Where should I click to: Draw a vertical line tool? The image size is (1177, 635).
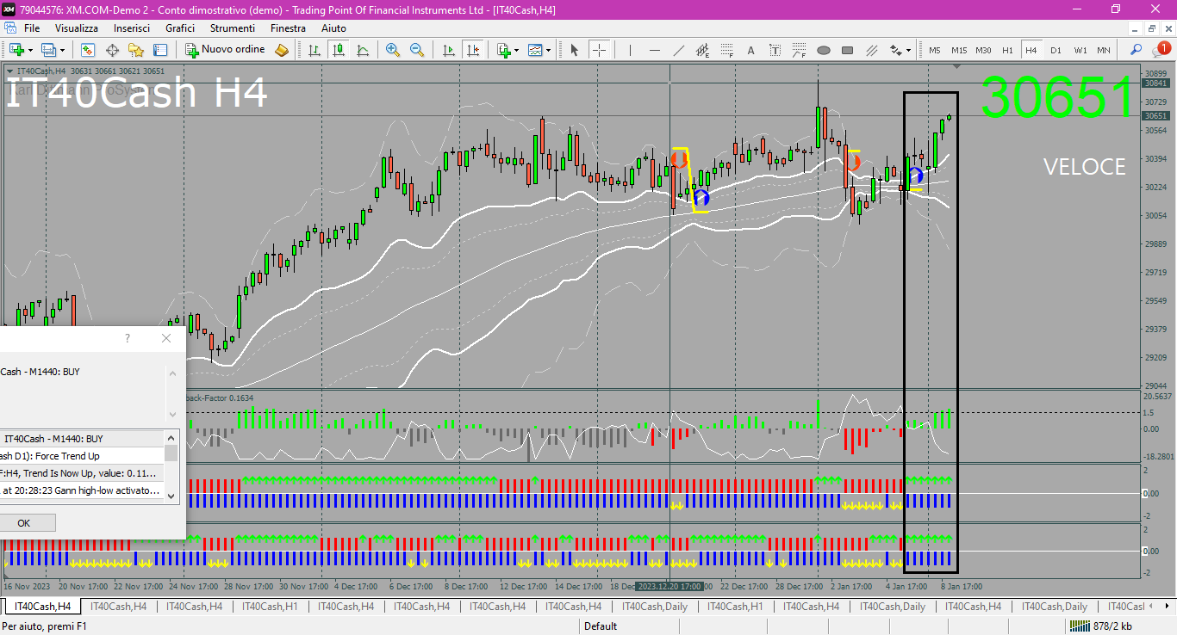point(630,50)
